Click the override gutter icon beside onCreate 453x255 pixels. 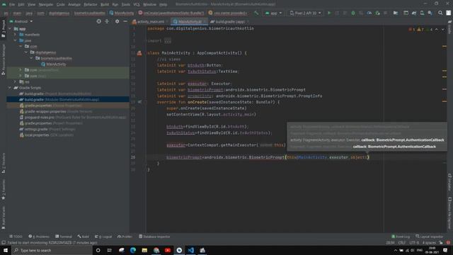(139, 102)
